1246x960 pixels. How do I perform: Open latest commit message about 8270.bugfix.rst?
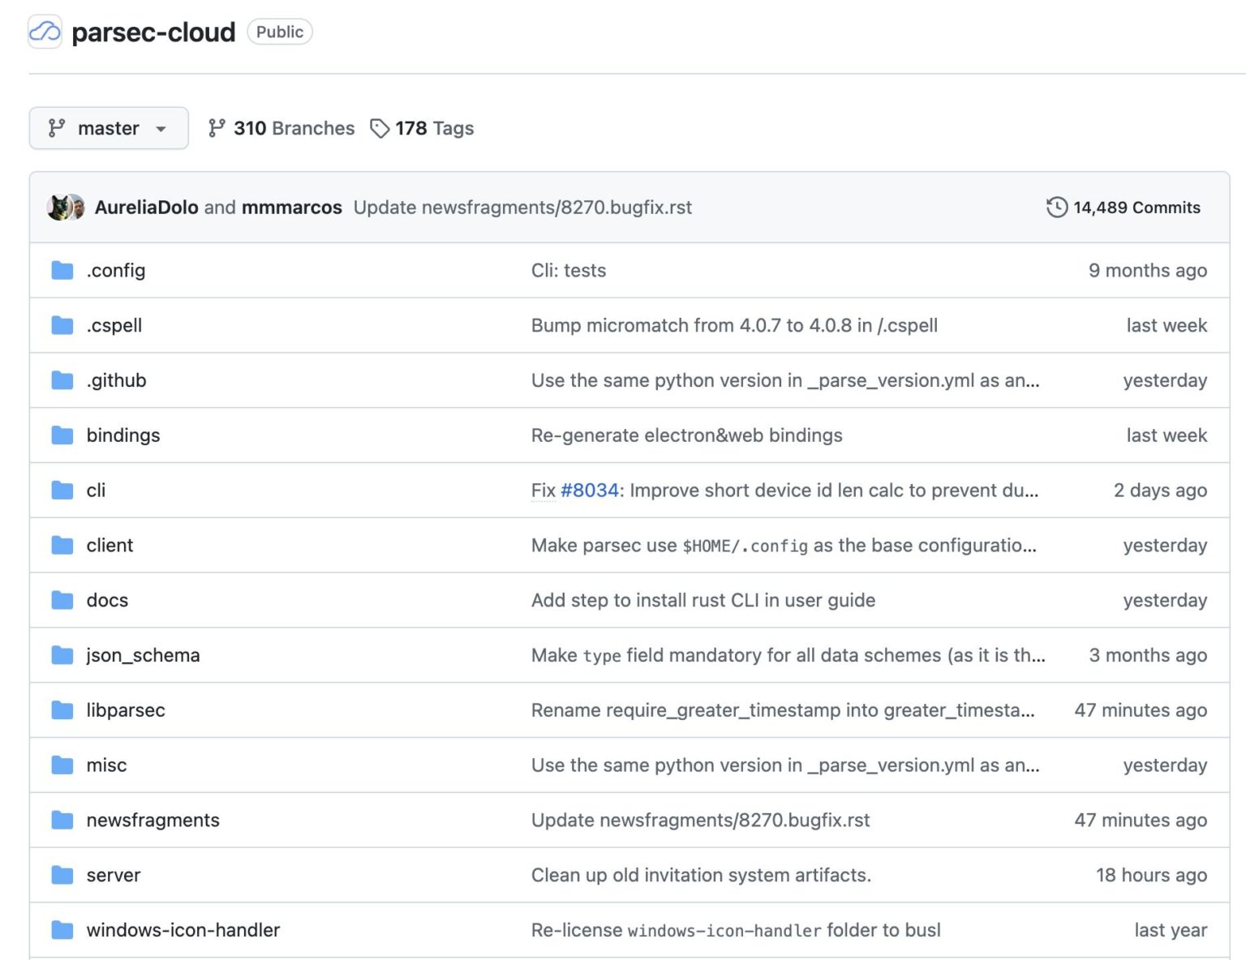click(522, 208)
